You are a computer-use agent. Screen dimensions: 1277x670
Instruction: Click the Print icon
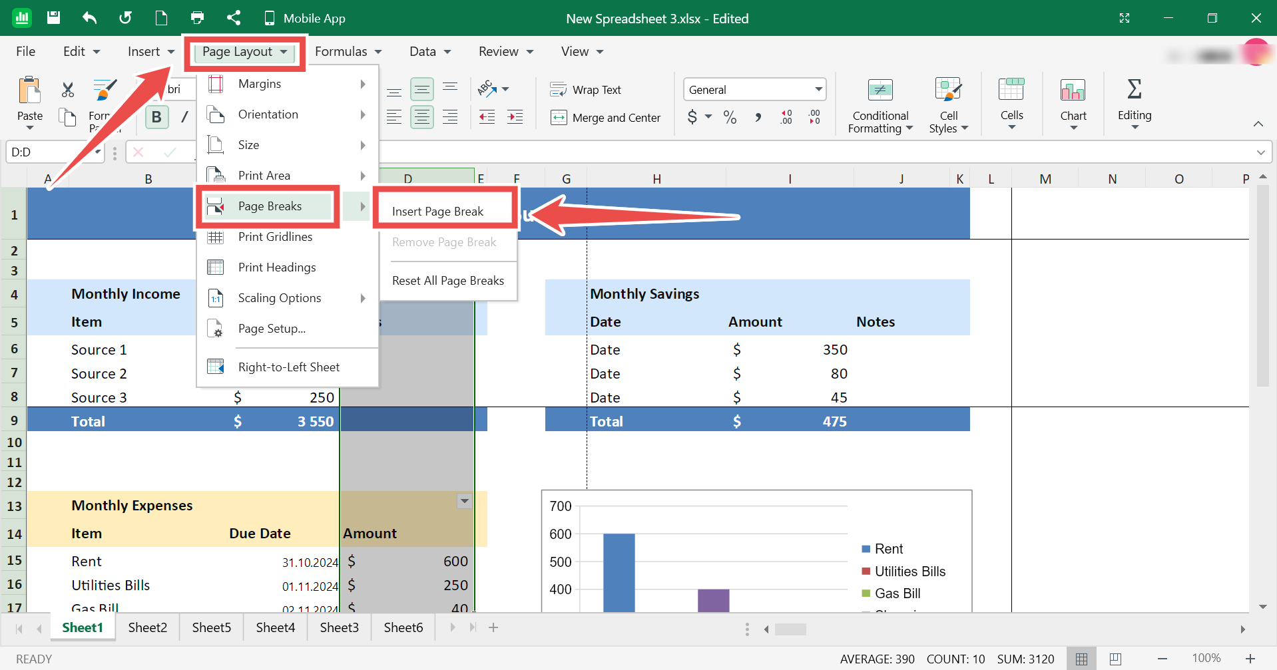197,18
